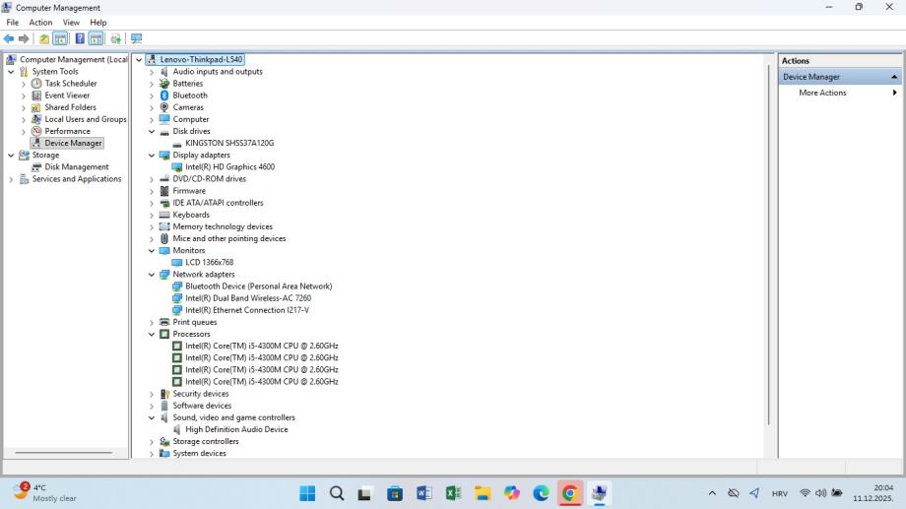The height and width of the screenshot is (509, 906).
Task: Expand Services and Applications with its chevron
Action: click(x=11, y=179)
